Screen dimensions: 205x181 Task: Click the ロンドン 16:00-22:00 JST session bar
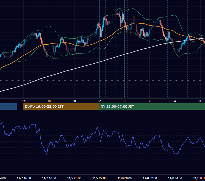click(61, 106)
